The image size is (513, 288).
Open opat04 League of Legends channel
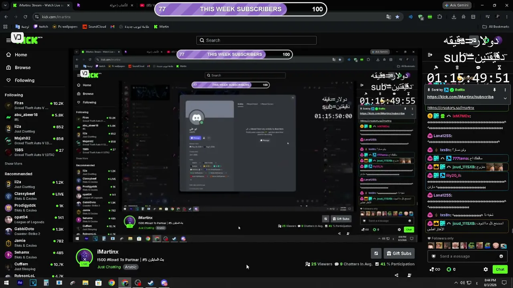(x=34, y=220)
